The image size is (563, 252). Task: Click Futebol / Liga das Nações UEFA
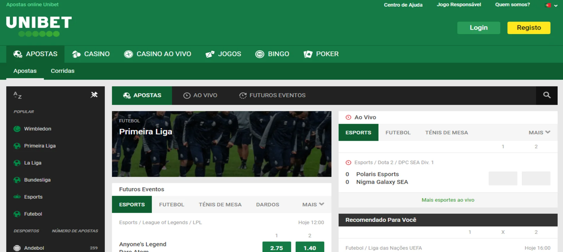pyautogui.click(x=384, y=248)
